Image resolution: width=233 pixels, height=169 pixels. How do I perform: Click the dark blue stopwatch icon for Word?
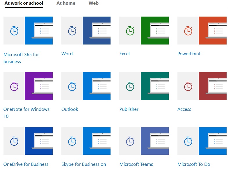click(72, 31)
